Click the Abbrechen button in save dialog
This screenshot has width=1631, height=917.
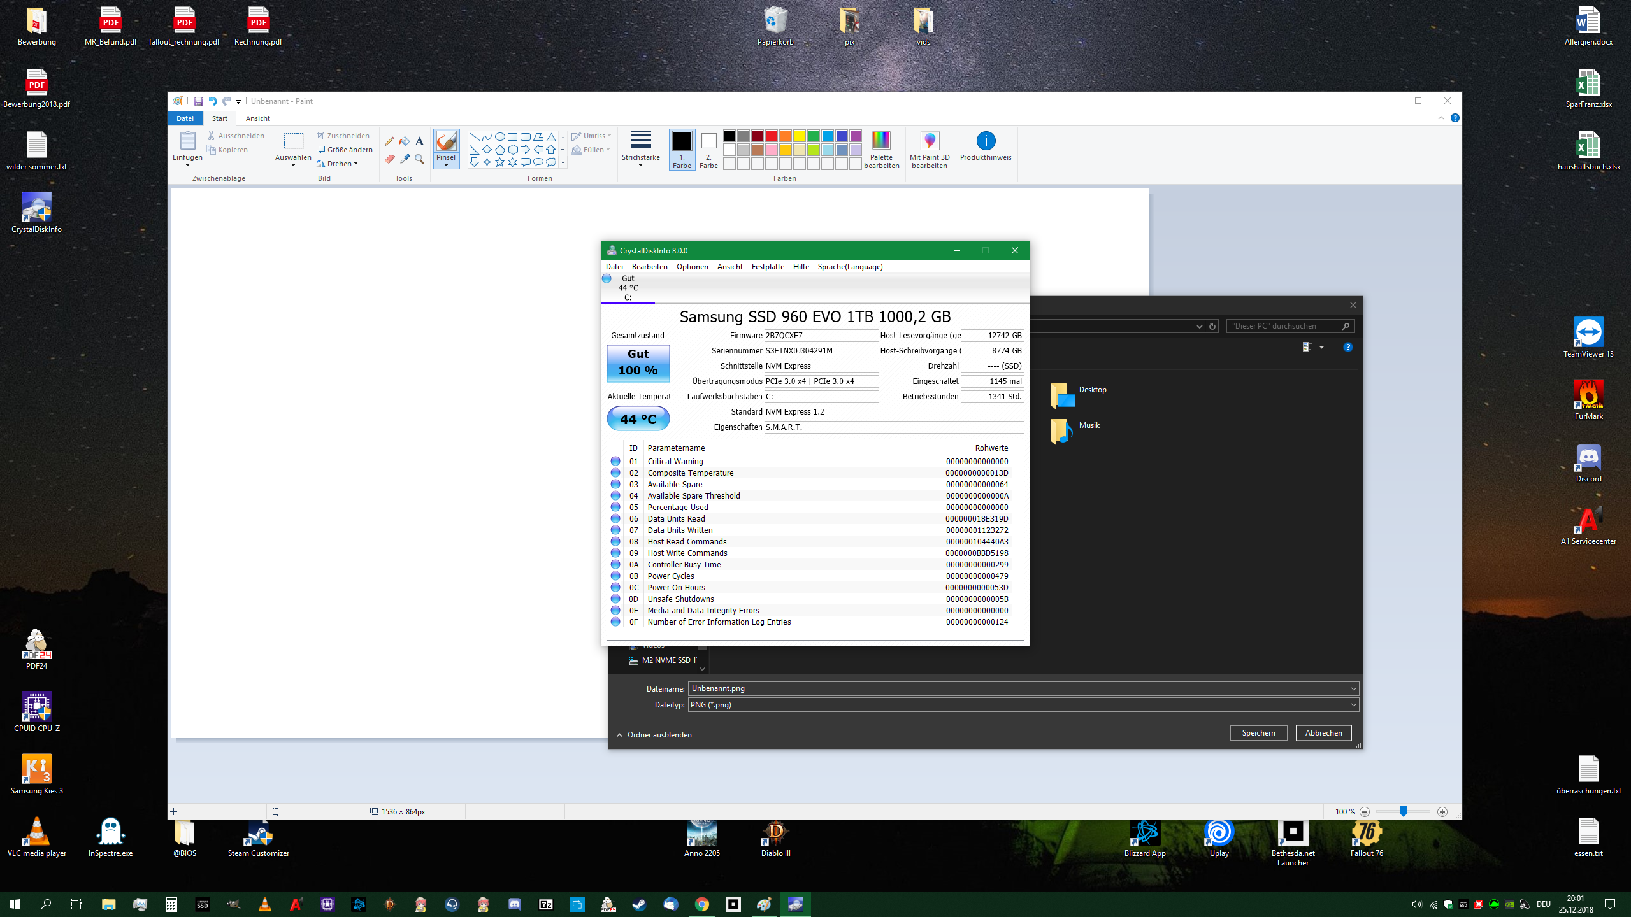click(x=1323, y=733)
